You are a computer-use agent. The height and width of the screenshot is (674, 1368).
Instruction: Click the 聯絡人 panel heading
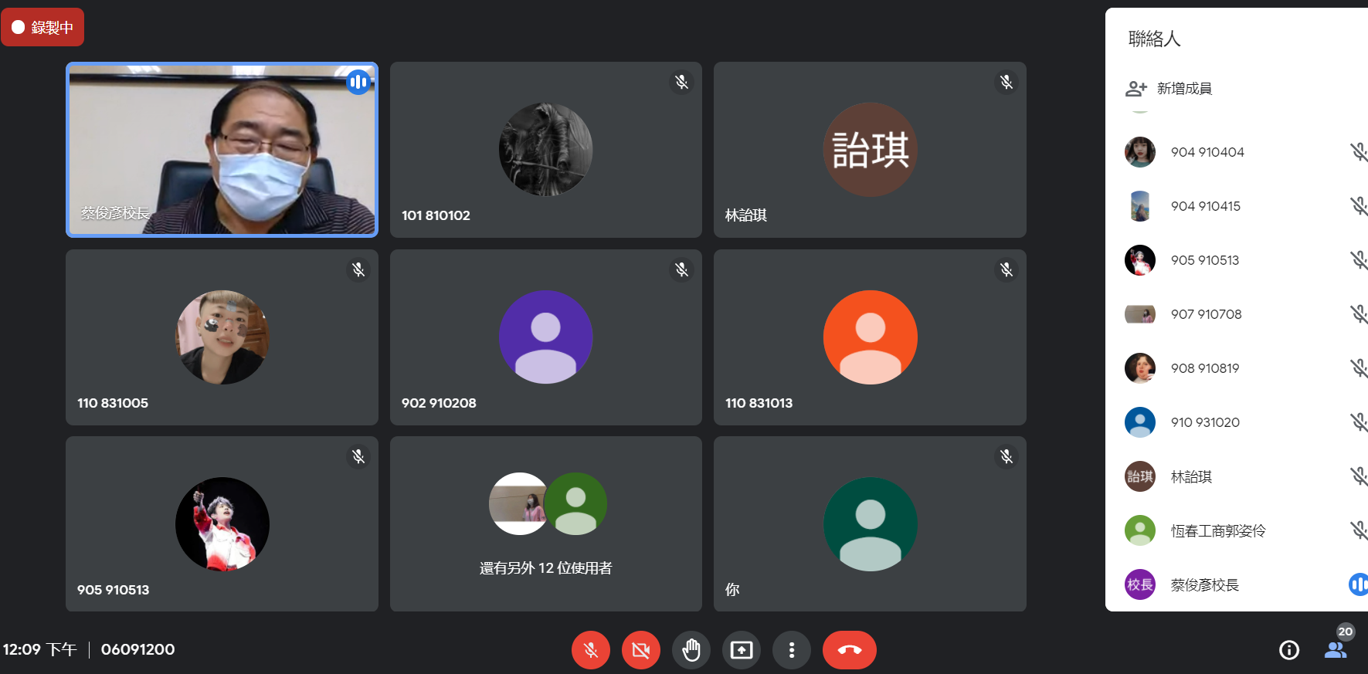[x=1154, y=39]
